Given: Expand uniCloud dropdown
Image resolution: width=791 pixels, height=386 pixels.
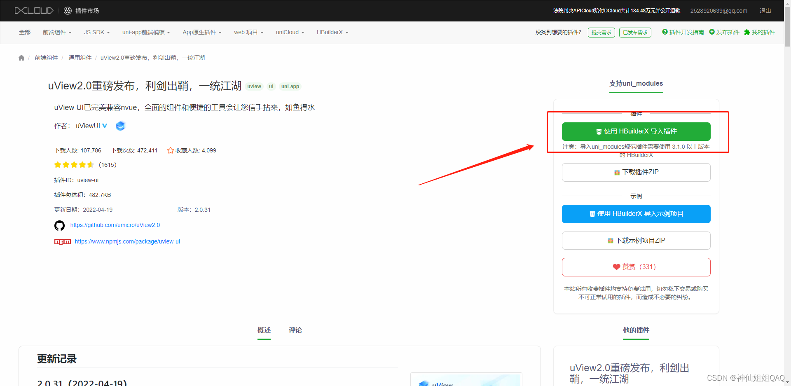Looking at the screenshot, I should click(x=290, y=32).
